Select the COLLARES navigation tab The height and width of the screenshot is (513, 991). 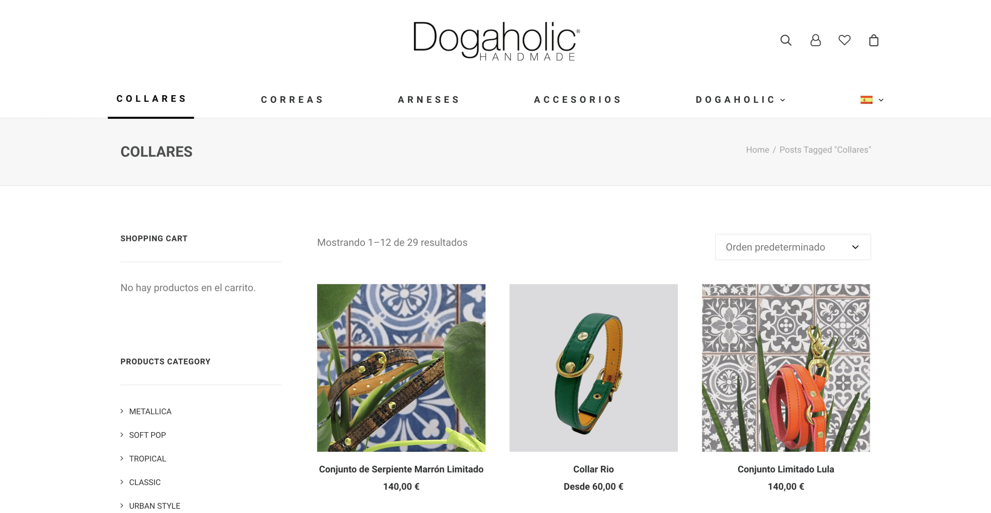click(151, 99)
